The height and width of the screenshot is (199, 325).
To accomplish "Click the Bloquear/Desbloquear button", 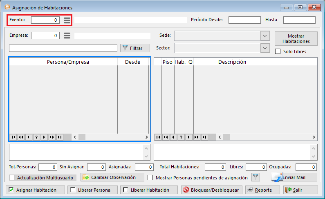I will point(211,190).
